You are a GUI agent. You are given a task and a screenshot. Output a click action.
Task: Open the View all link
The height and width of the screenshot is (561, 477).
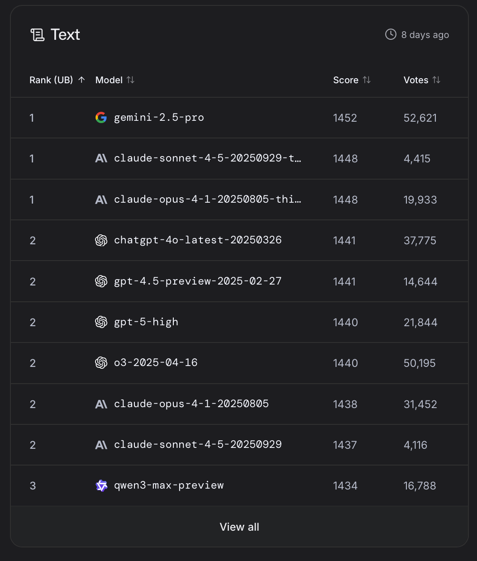[x=239, y=527]
